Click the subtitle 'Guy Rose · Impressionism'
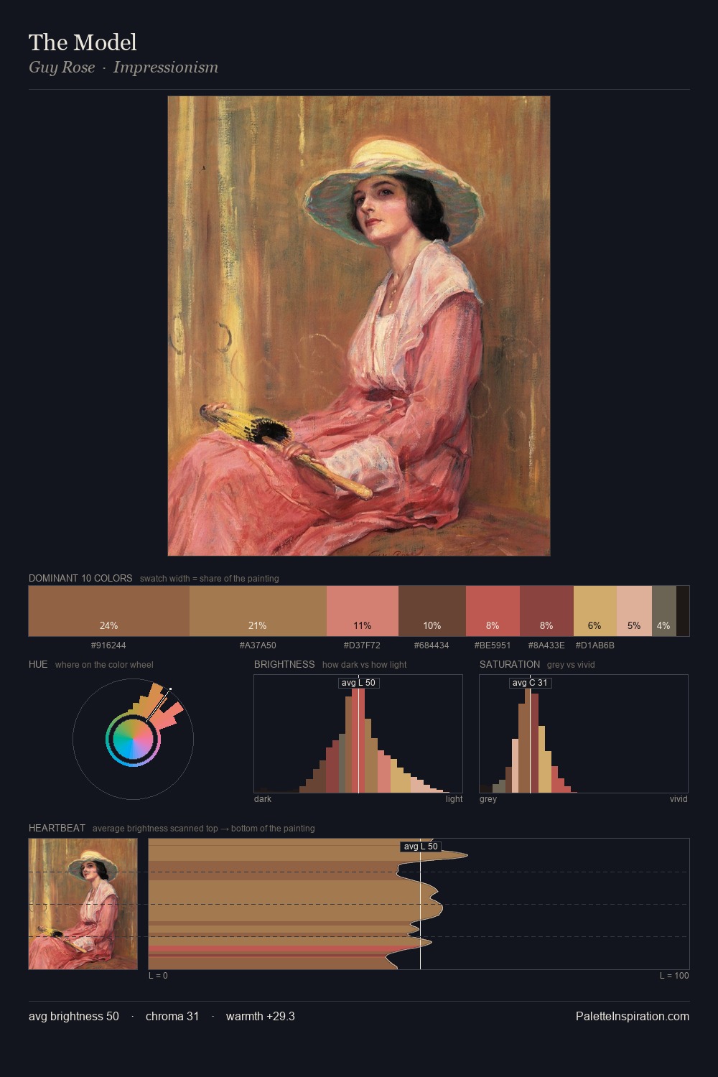Viewport: 718px width, 1077px height. pos(123,67)
